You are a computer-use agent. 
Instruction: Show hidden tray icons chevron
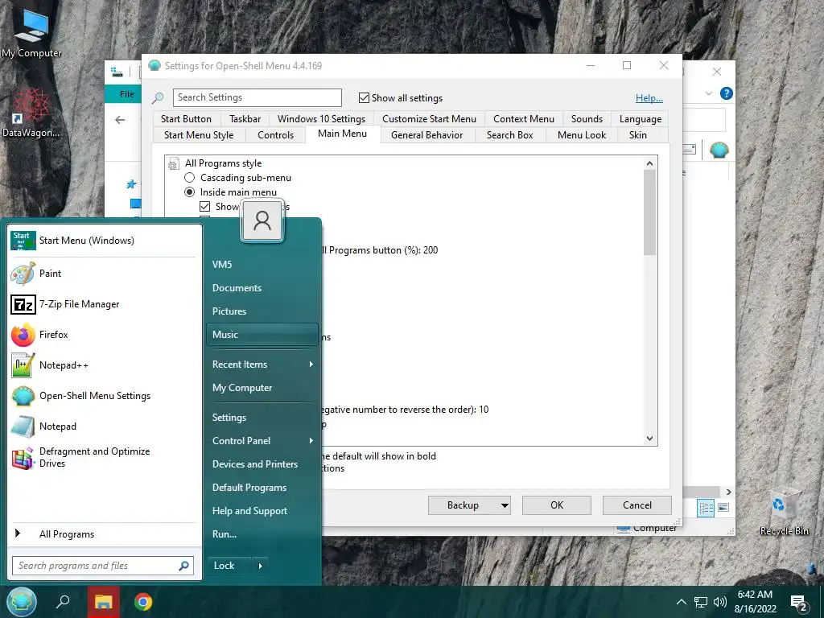coord(681,602)
